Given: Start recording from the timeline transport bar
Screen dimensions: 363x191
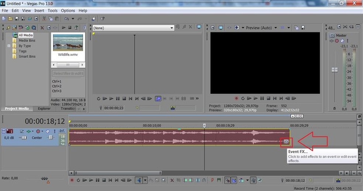Looking at the screenshot, I should [x=72, y=180].
